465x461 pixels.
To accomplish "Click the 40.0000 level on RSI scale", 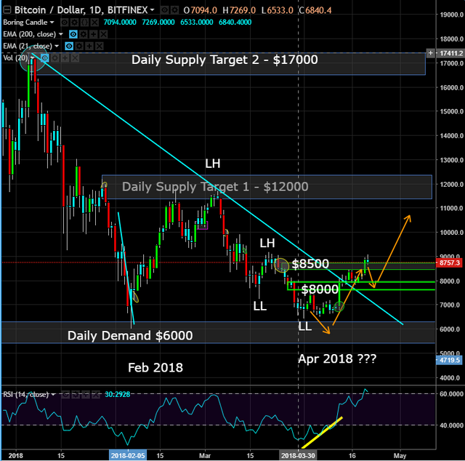I will click(451, 425).
